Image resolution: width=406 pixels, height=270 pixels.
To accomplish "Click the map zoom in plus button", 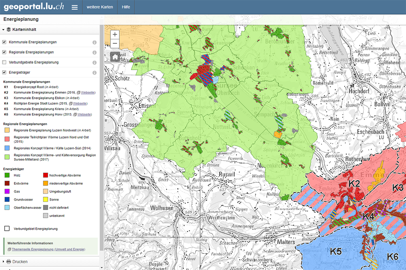I will pos(115,34).
